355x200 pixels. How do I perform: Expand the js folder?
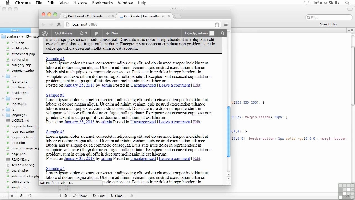3,109
